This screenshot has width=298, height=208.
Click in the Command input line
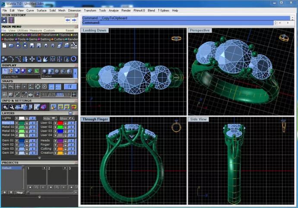[178, 23]
